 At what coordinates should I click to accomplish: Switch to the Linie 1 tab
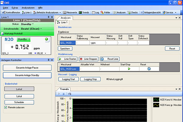[x=63, y=23]
